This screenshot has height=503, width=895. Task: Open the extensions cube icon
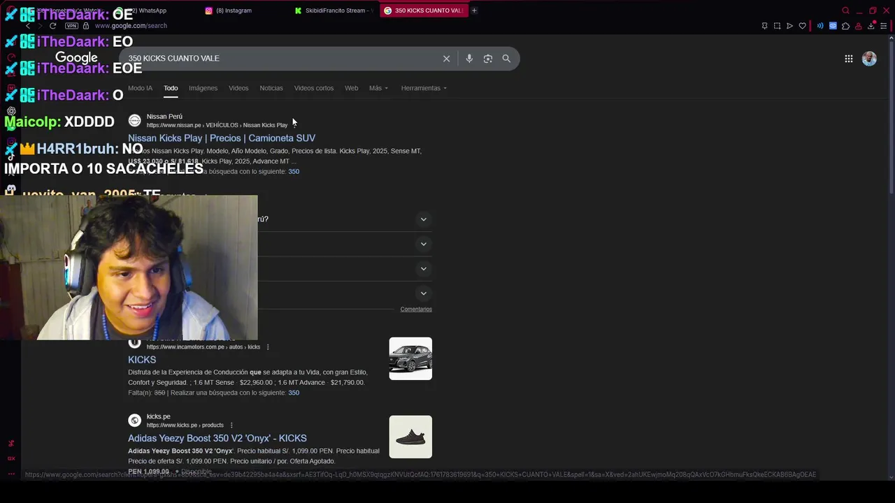coord(845,26)
